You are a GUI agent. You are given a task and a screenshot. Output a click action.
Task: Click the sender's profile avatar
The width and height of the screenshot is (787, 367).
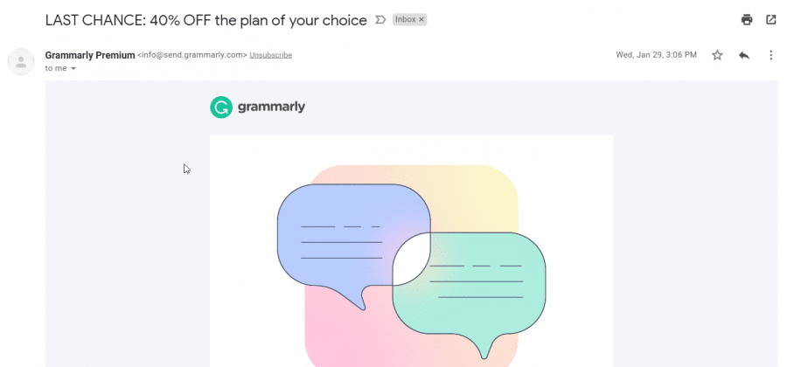[x=20, y=60]
